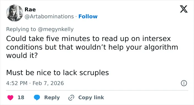Click the 'Replying to' label text
The width and height of the screenshot is (194, 105).
click(x=21, y=29)
